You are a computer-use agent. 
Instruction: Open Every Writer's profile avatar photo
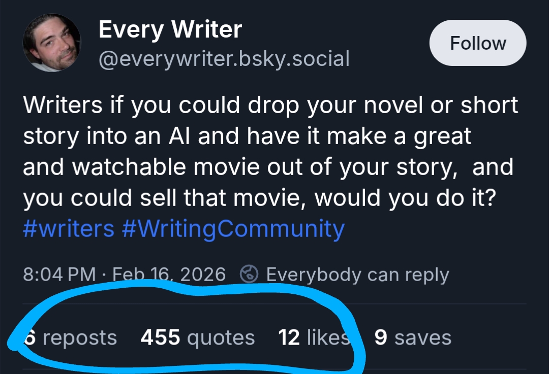(x=51, y=43)
